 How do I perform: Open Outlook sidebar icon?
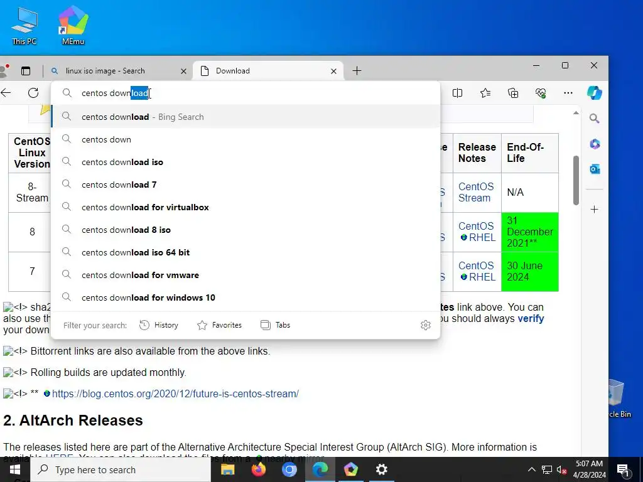[x=595, y=169]
